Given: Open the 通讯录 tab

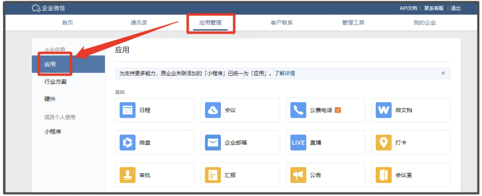Looking at the screenshot, I should [x=139, y=23].
